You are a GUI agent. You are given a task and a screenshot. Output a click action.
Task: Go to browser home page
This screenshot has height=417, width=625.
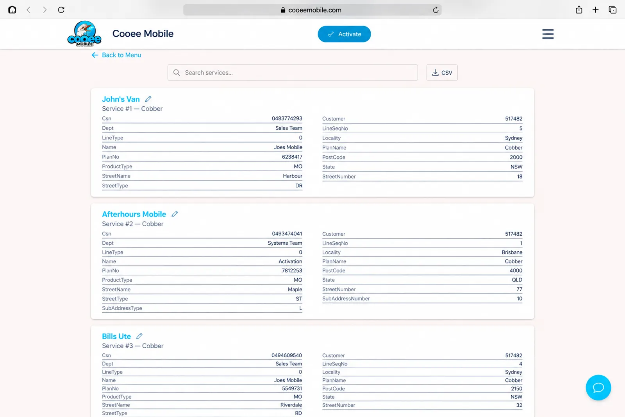click(x=12, y=10)
